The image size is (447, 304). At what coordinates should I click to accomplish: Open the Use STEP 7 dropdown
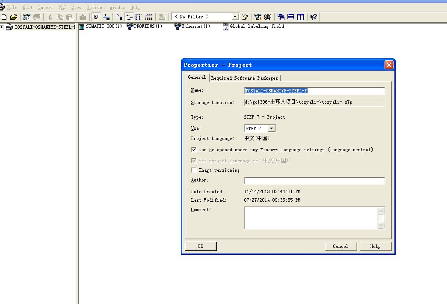tap(272, 128)
